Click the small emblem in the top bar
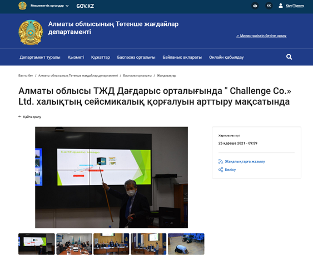This screenshot has height=256, width=313. (22, 6)
